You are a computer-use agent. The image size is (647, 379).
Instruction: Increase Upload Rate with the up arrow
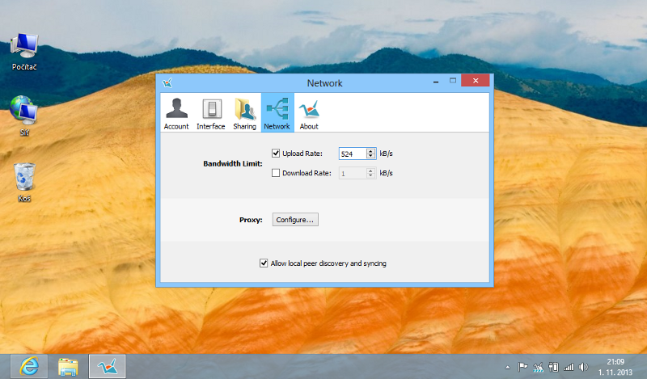(x=371, y=150)
